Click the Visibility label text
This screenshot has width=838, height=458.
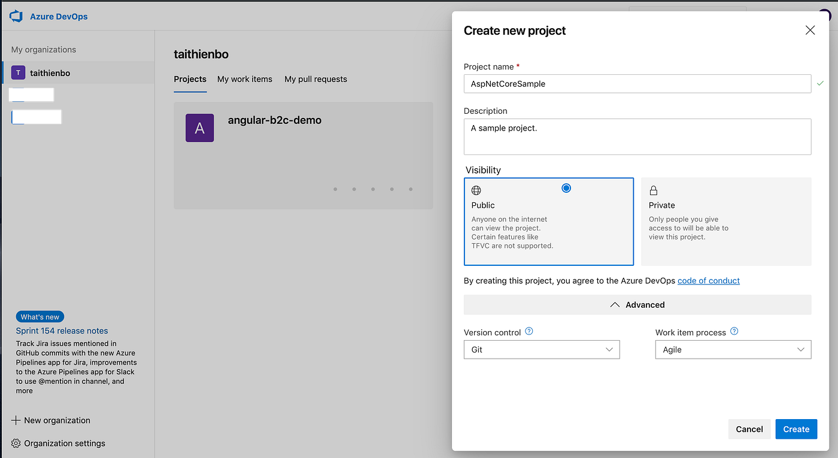coord(483,170)
